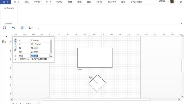Collapse the ribbon with the chevron
Image resolution: width=185 pixels, height=104 pixels.
[181, 24]
